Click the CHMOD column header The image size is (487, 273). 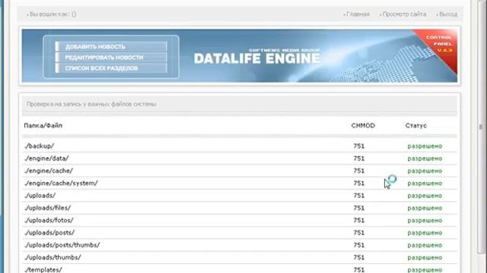coord(363,126)
